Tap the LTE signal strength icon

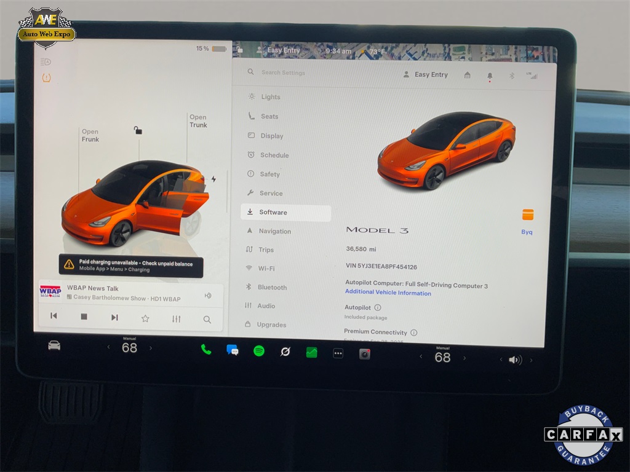(532, 76)
